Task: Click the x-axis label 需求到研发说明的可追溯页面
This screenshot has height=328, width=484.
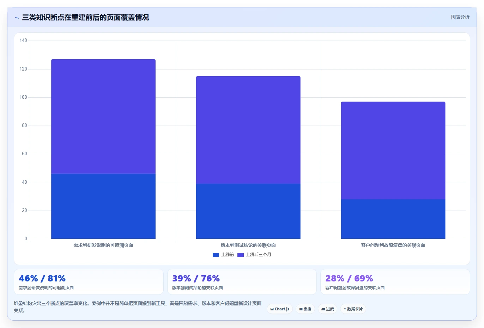Action: coord(103,245)
